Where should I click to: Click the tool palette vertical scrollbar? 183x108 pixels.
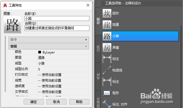coord(181,66)
